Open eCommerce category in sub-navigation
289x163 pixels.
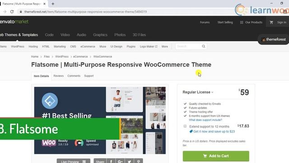pyautogui.click(x=88, y=47)
